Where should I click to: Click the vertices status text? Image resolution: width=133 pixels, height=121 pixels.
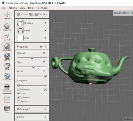128,119
